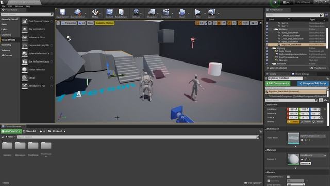This screenshot has height=186, width=330.
Task: Toggle the Simulate Physics checkbox
Action: pyautogui.click(x=288, y=177)
